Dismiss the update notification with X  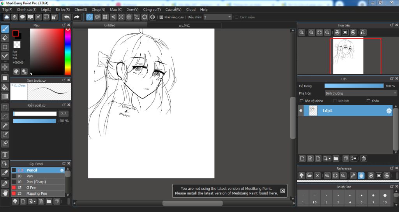(282, 191)
